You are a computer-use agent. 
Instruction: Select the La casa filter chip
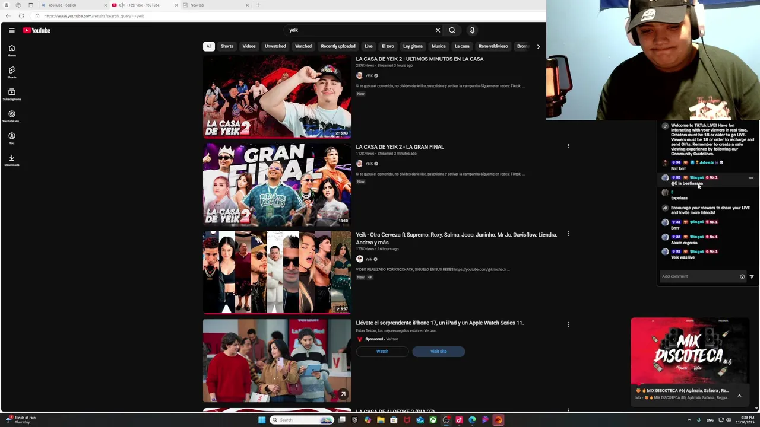pyautogui.click(x=462, y=46)
